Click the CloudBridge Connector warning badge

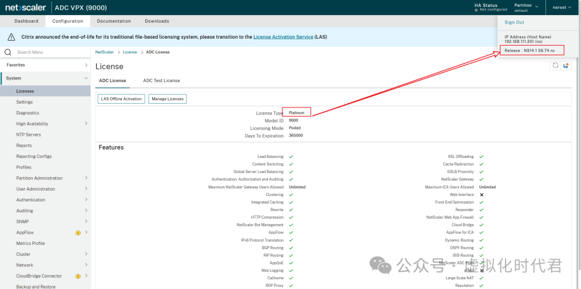(x=78, y=276)
